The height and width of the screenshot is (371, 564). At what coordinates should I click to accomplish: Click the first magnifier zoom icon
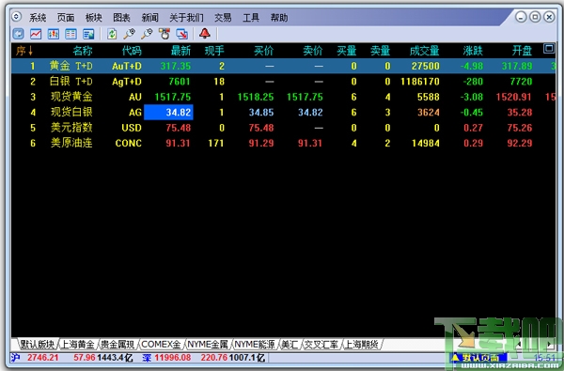[x=130, y=34]
